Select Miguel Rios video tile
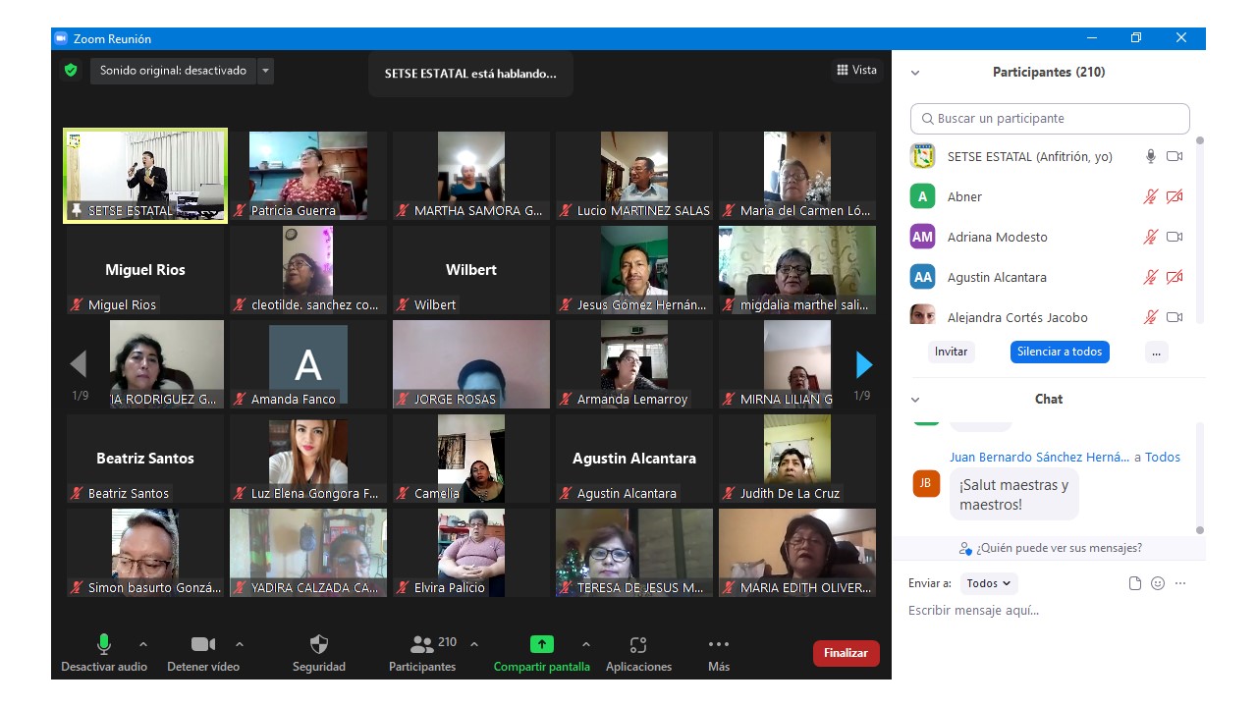Screen dimensions: 1257x707 tap(145, 270)
